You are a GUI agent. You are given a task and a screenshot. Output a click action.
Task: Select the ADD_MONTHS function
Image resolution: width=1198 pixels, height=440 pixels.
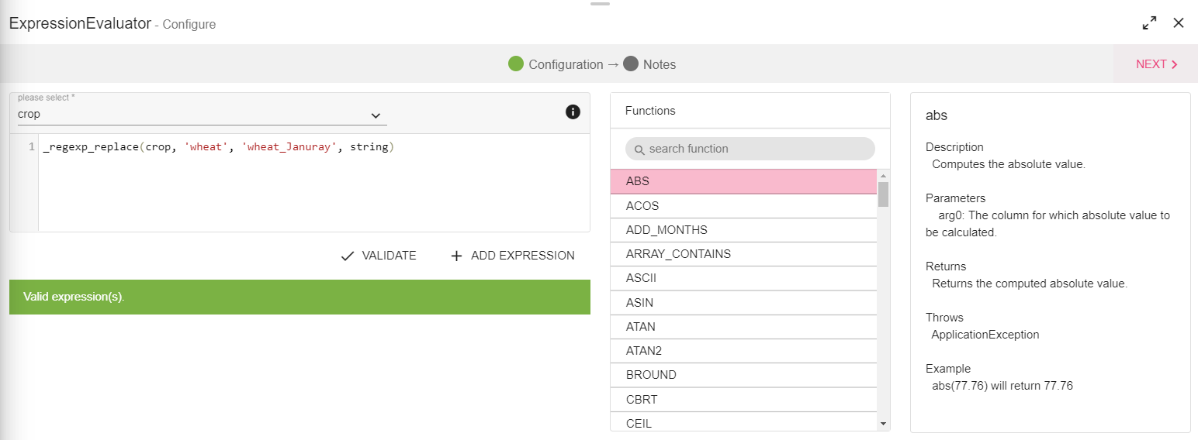click(743, 230)
